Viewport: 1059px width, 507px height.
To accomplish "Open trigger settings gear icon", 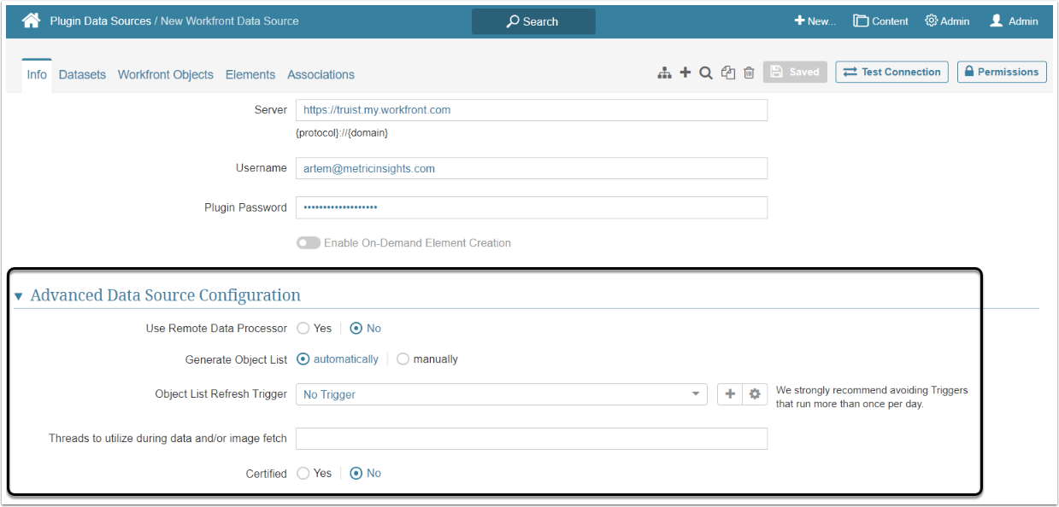I will click(755, 394).
